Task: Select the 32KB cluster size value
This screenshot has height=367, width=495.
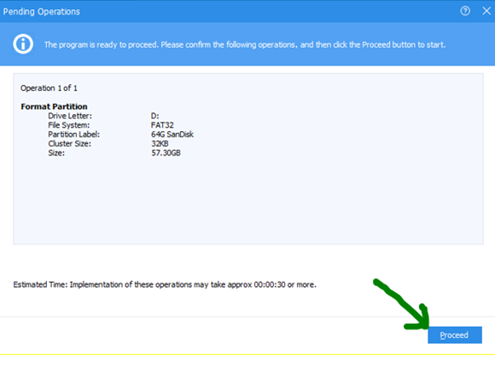Action: pyautogui.click(x=160, y=144)
